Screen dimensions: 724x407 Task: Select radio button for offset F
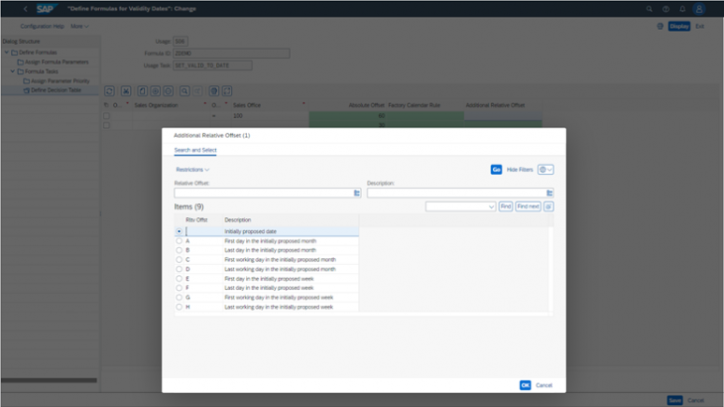point(180,288)
